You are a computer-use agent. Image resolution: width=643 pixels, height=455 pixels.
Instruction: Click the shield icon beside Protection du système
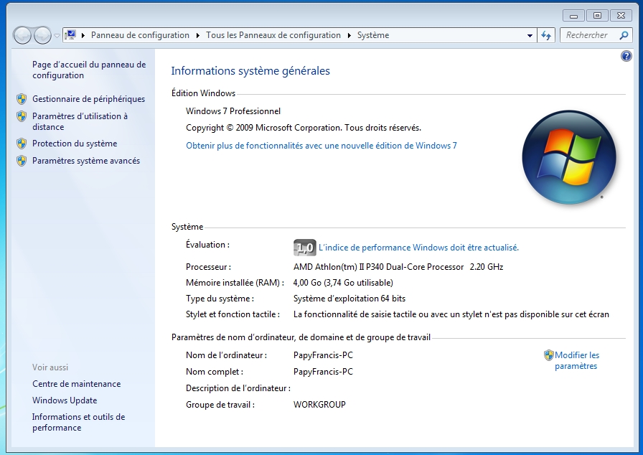click(x=22, y=144)
